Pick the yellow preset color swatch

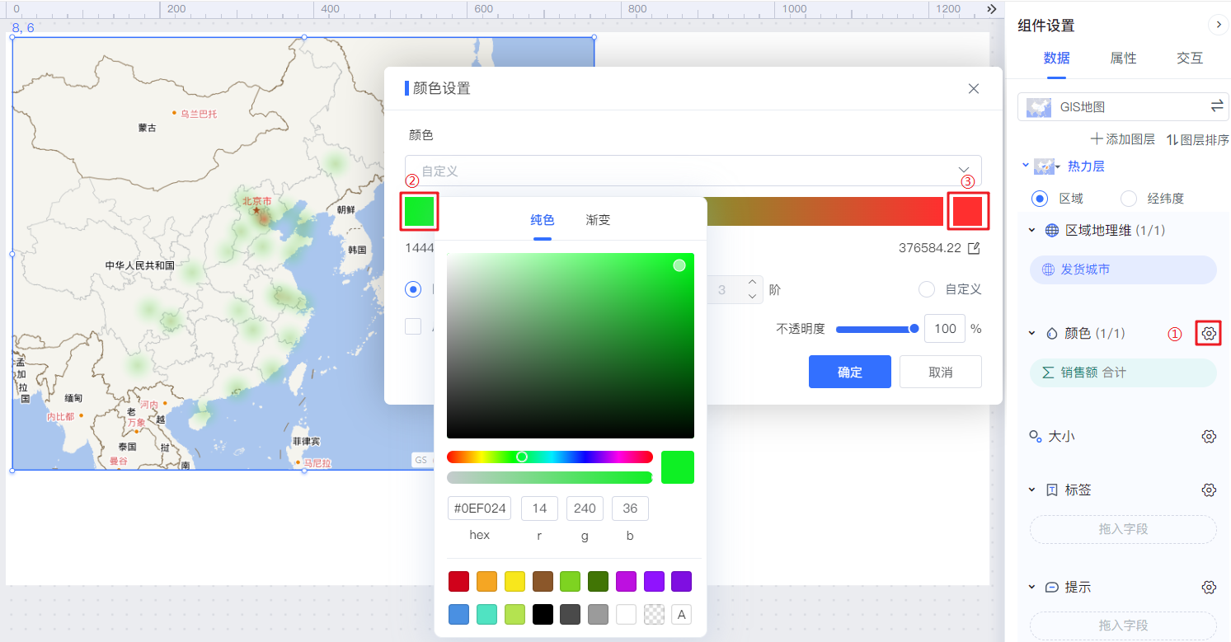[x=514, y=581]
